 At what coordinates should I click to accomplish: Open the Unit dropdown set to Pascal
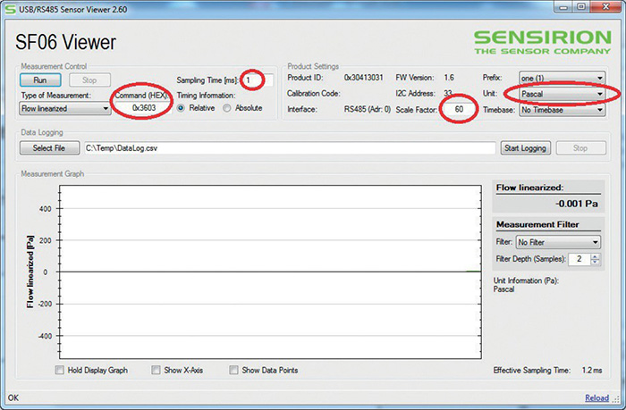[x=562, y=94]
